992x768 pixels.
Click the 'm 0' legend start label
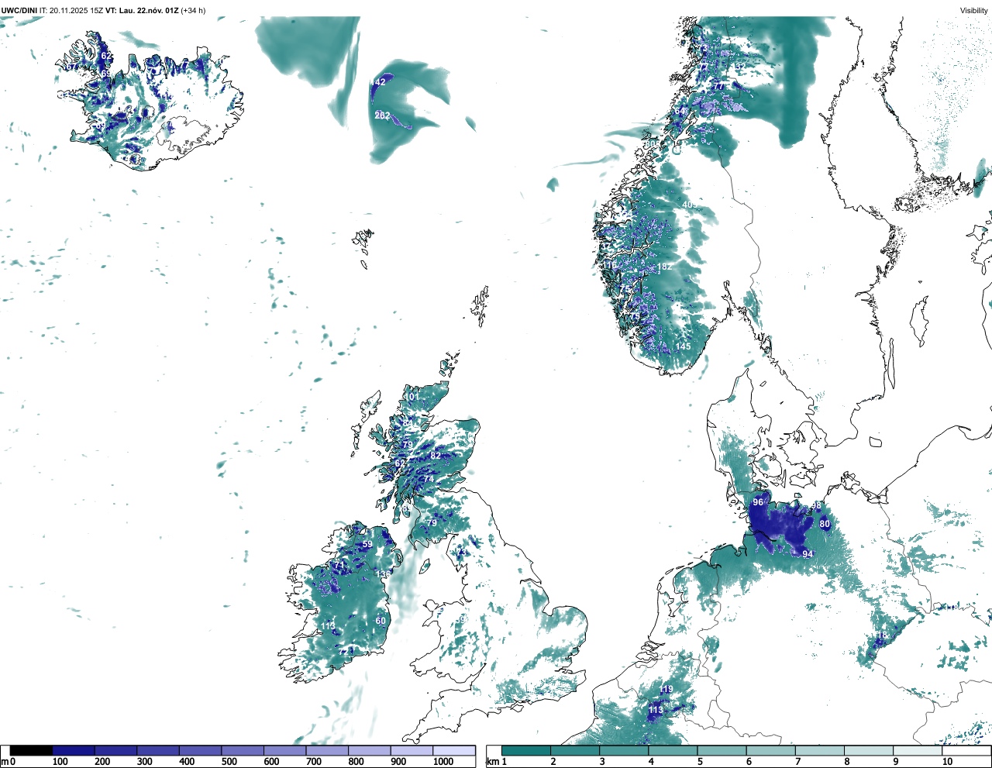pos(9,762)
